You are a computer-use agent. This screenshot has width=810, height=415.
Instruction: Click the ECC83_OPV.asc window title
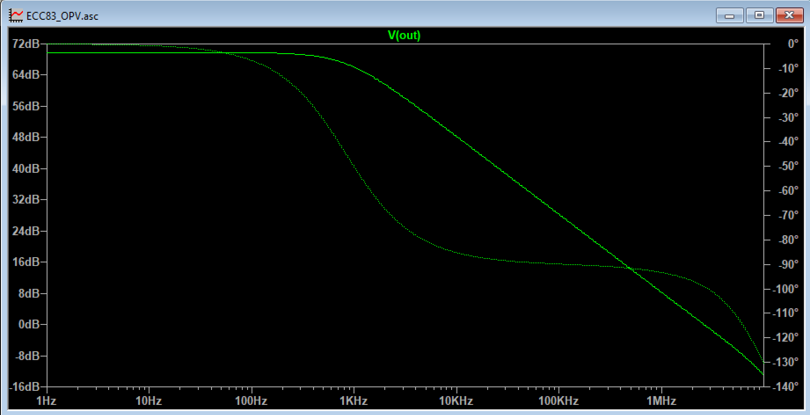tap(62, 16)
